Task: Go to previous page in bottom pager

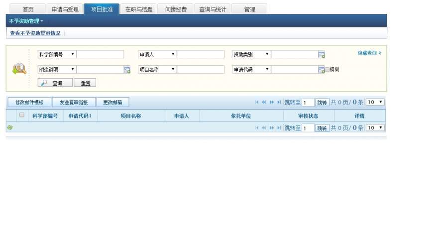Action: click(x=264, y=127)
